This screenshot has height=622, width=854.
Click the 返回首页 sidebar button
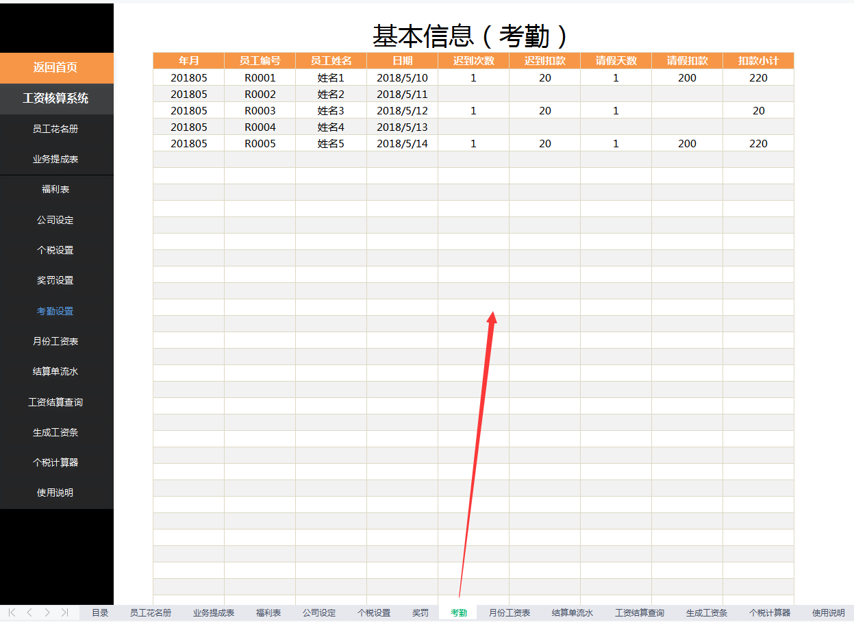pyautogui.click(x=56, y=69)
